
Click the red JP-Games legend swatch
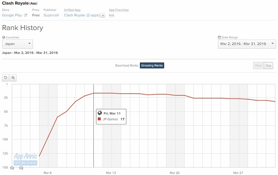pyautogui.click(x=99, y=119)
